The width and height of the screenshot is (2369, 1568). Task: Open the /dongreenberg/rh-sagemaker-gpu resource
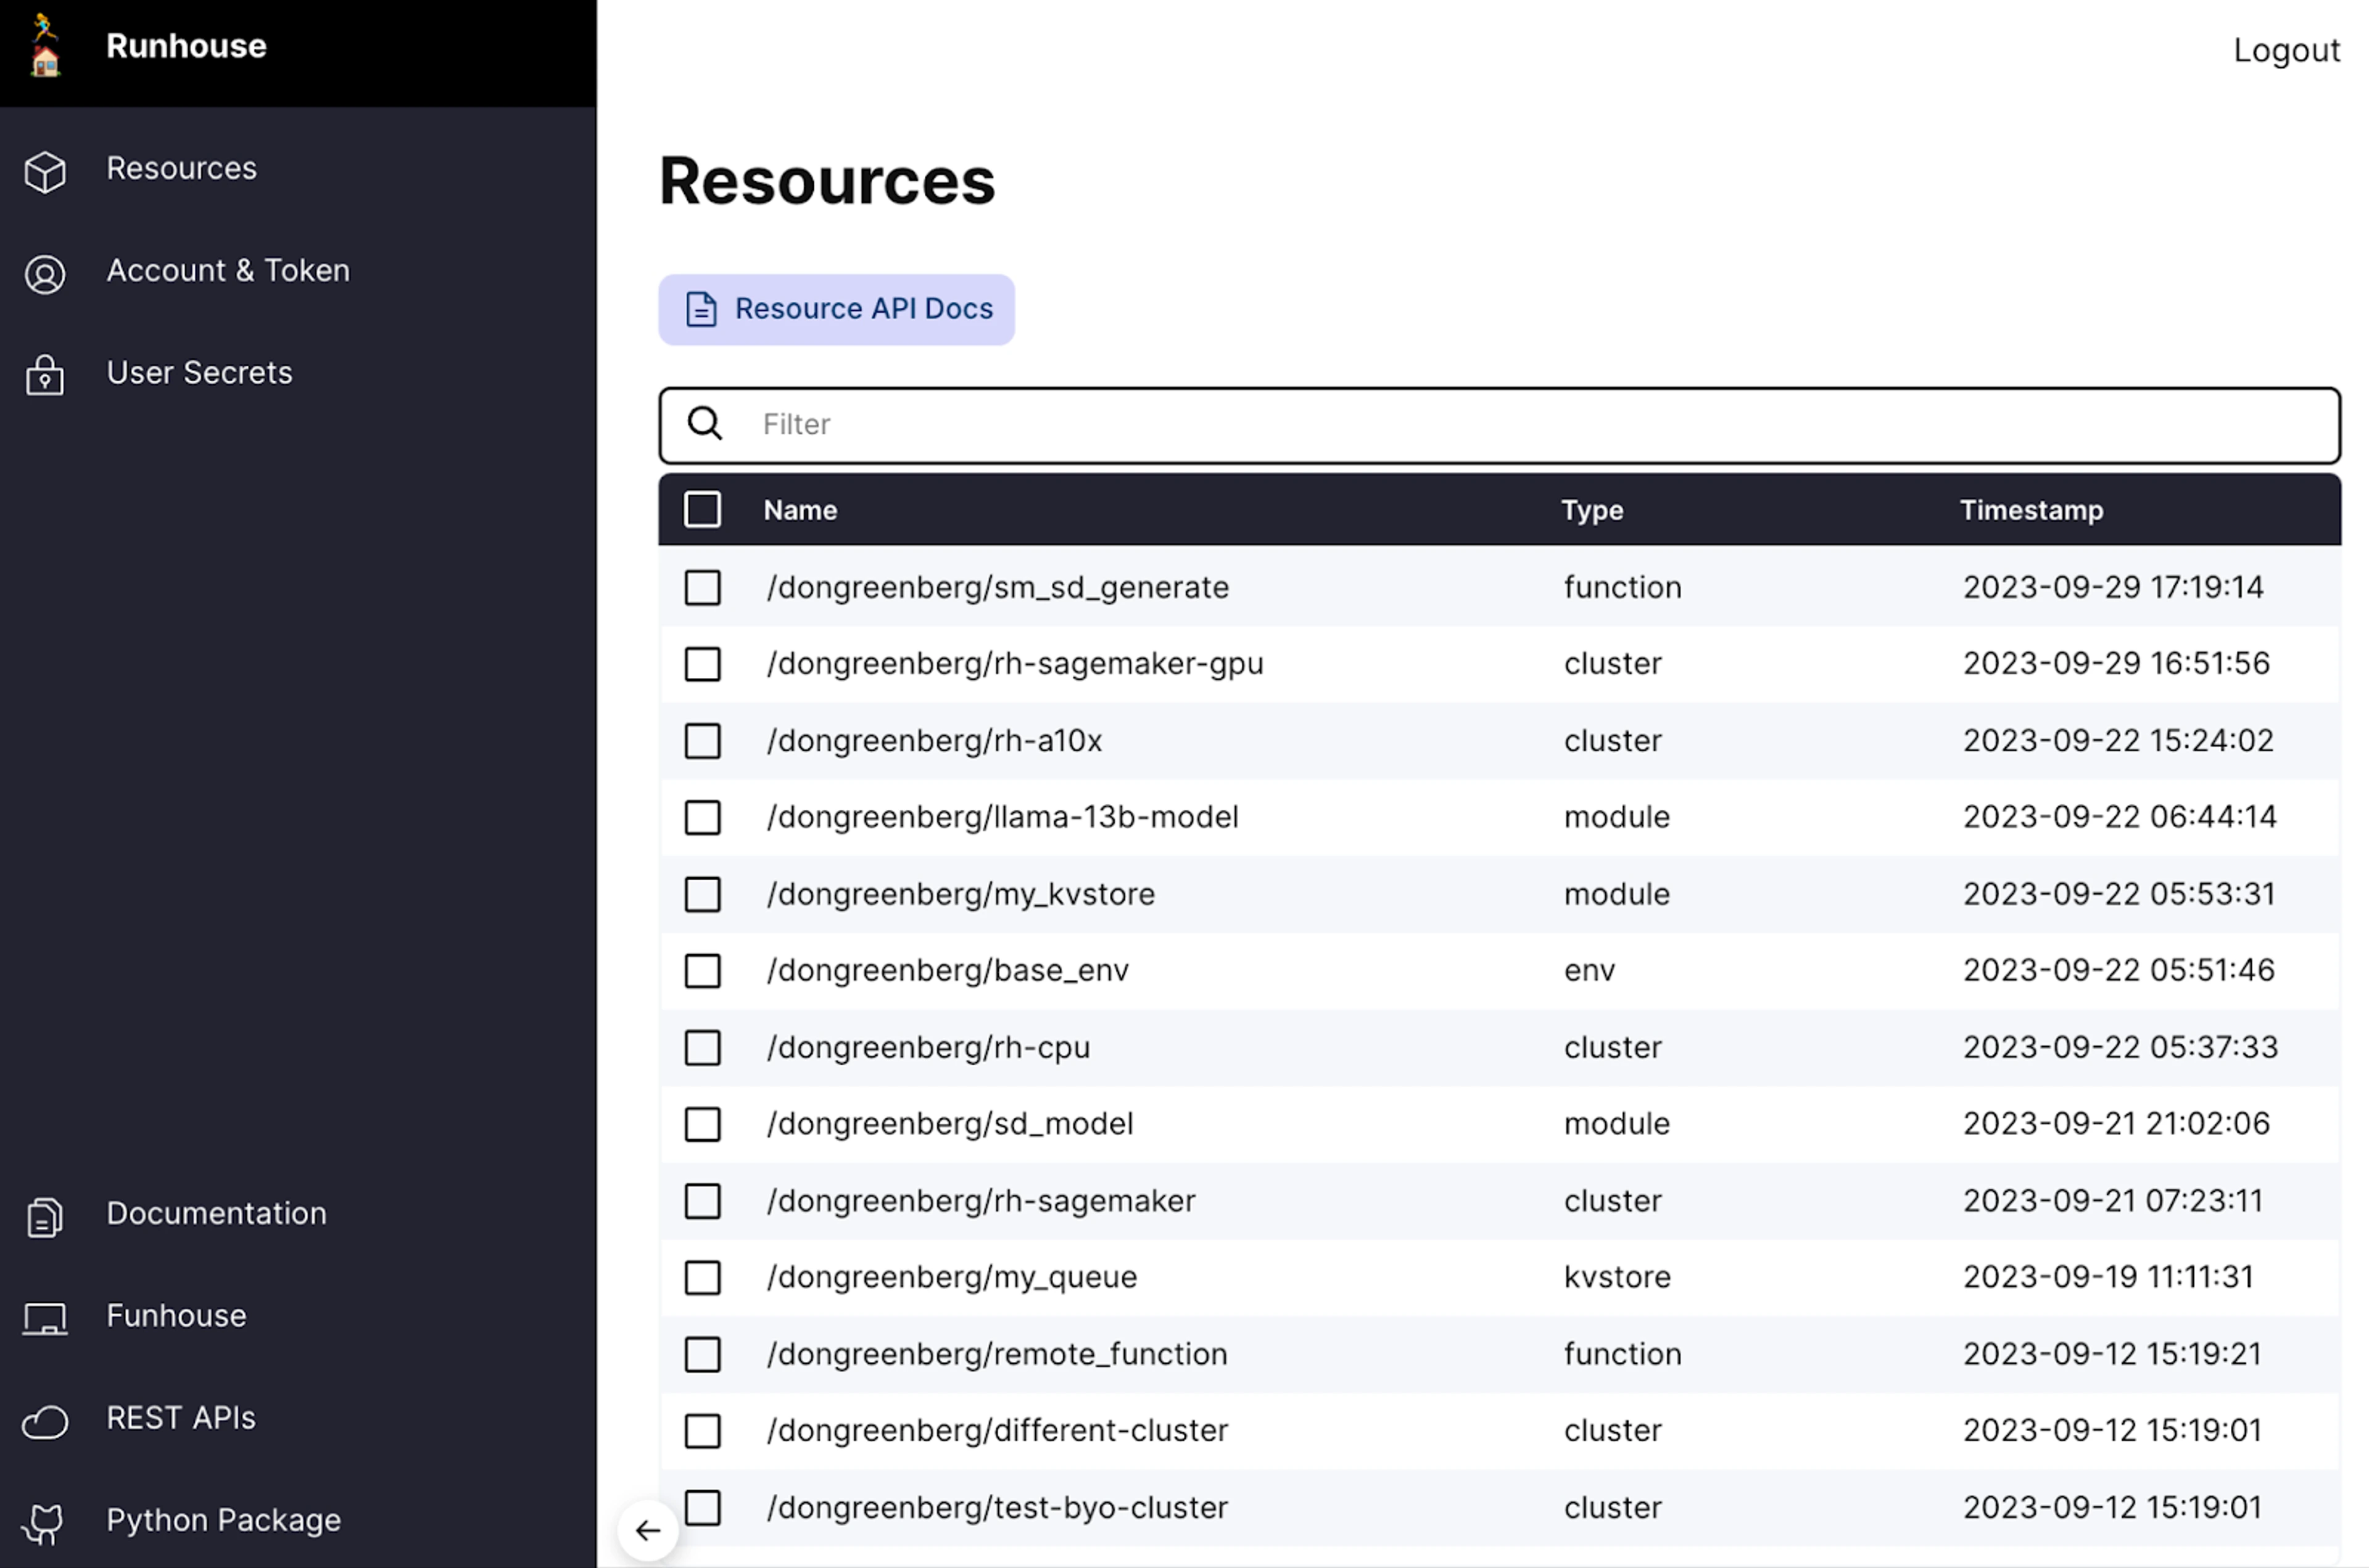pyautogui.click(x=1014, y=664)
